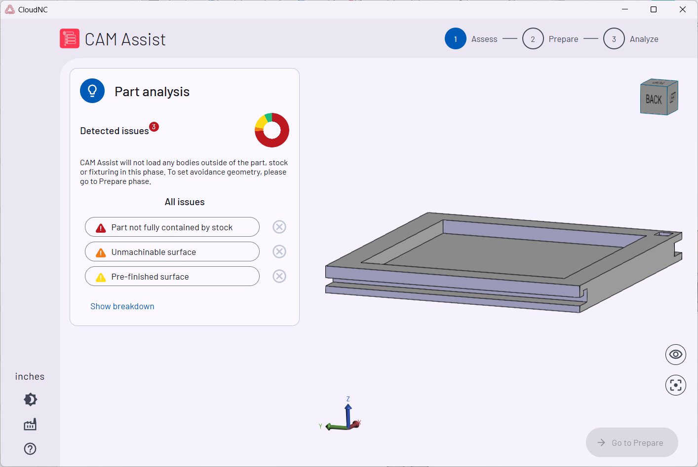
Task: Click the detected issues donut chart
Action: (272, 130)
